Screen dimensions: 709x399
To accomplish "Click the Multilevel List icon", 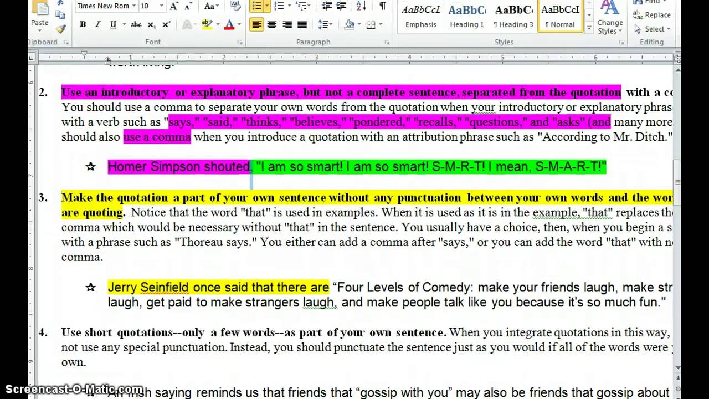I will click(x=302, y=6).
